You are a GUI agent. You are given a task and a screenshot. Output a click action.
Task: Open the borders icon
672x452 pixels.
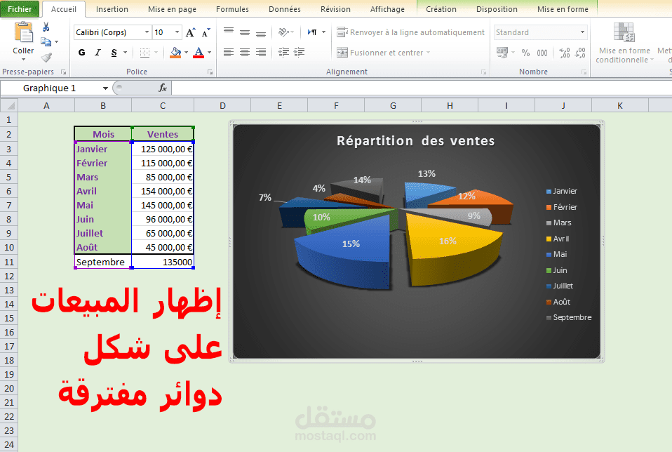pyautogui.click(x=145, y=53)
